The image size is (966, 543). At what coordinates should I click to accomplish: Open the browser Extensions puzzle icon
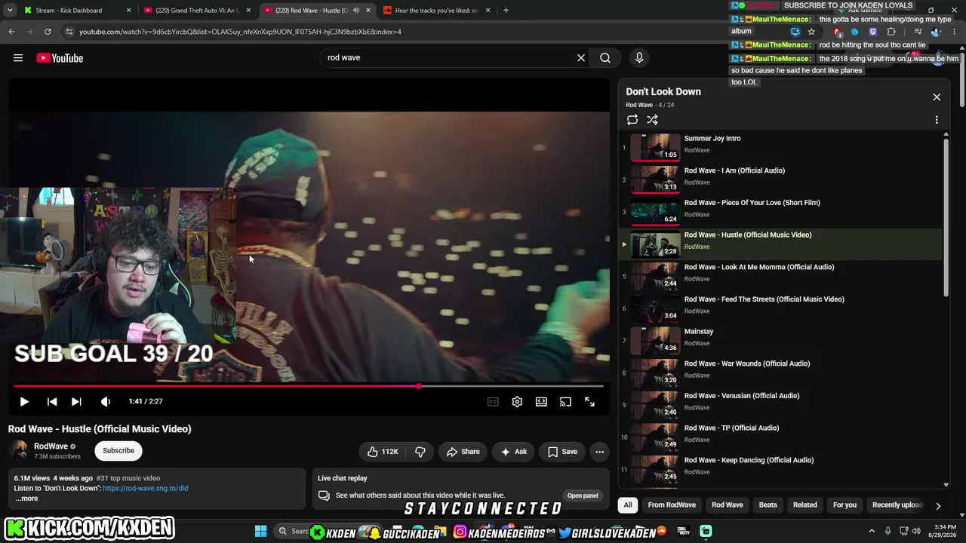891,32
